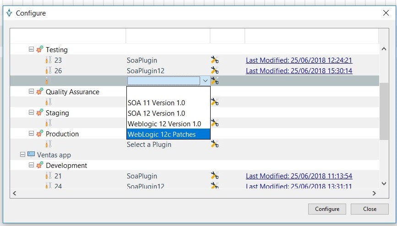Viewport: 397px width, 226px height.
Task: Click the screwdriver-wrench icon of instance 21
Action: tap(49, 176)
